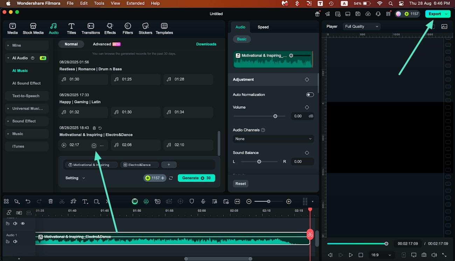Screen dimensions: 455x261
Task: Click the Delete trash icon in timeline toolbar
Action: coord(50,201)
